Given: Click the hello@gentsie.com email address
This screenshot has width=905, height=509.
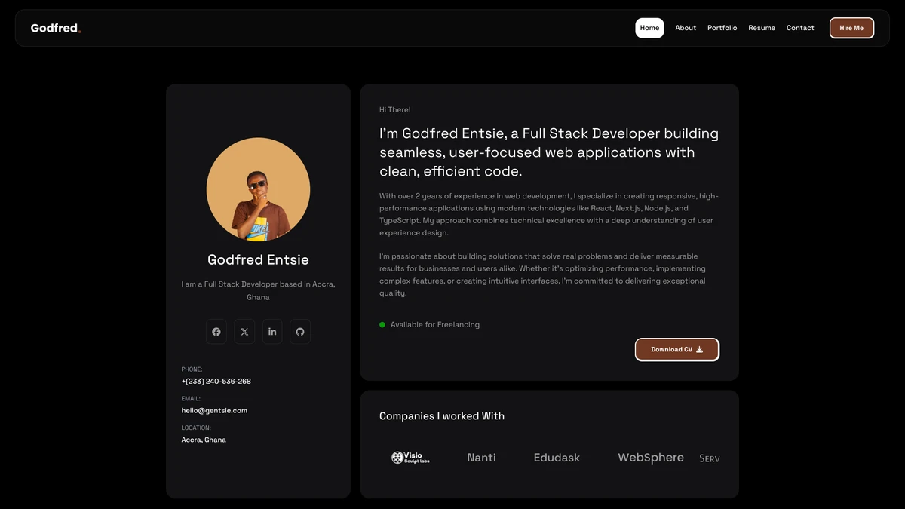Looking at the screenshot, I should (x=214, y=410).
